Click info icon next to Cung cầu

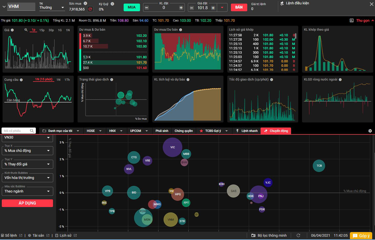point(21,80)
